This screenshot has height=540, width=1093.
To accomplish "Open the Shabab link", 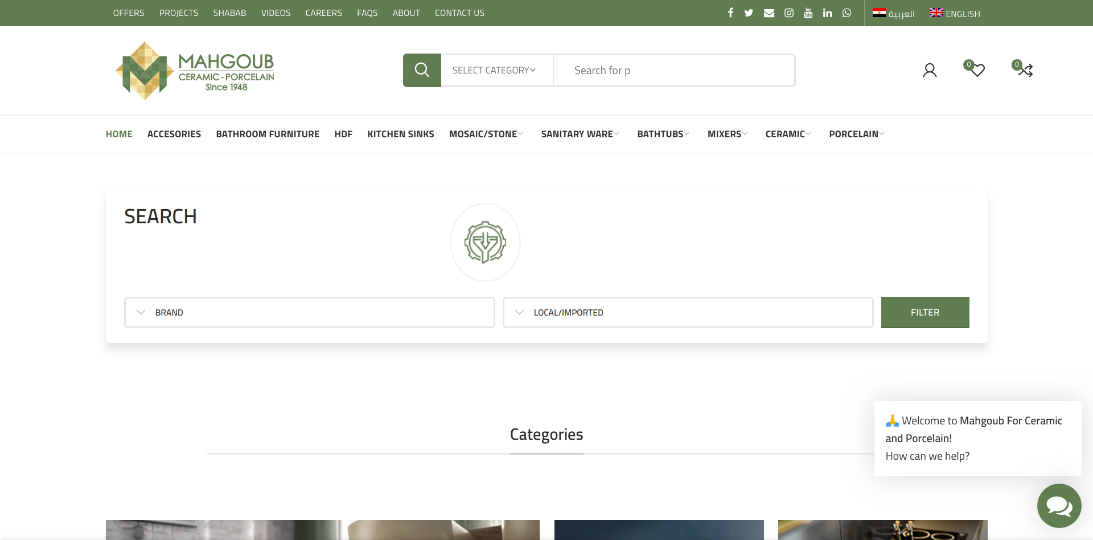I will [230, 13].
